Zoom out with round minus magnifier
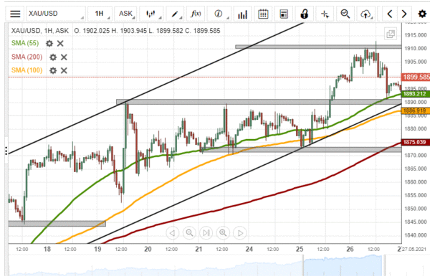The height and width of the screenshot is (279, 430). point(189,233)
